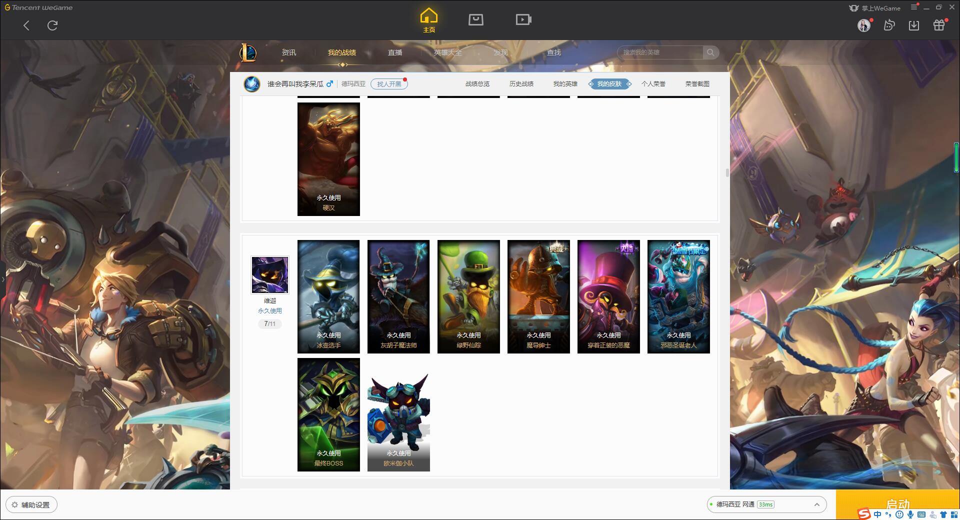
Task: Click the page vertical scrollbar thumb
Action: (x=727, y=172)
